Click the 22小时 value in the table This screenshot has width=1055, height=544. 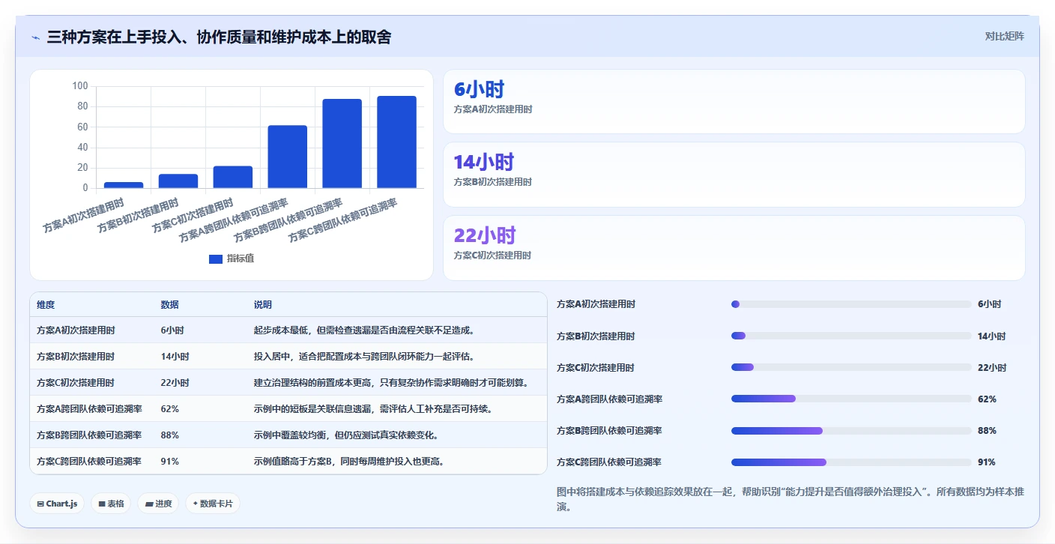(x=175, y=383)
